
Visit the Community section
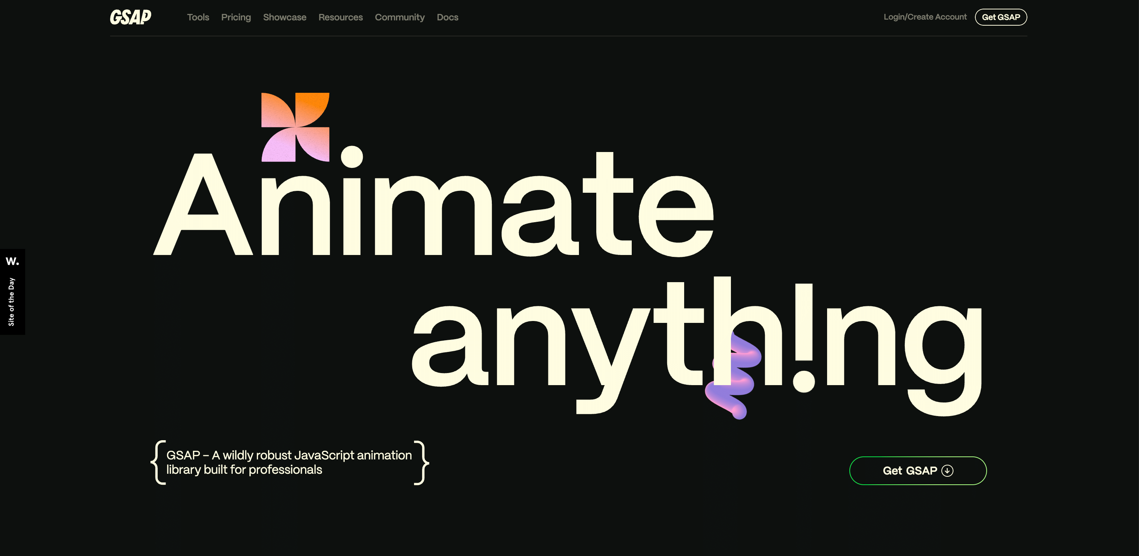pyautogui.click(x=399, y=17)
